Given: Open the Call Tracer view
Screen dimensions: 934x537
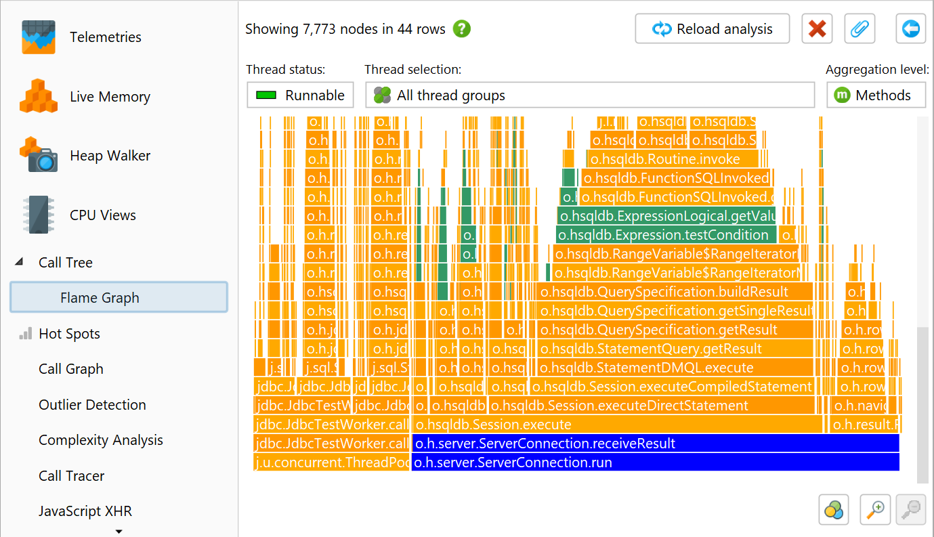Looking at the screenshot, I should (72, 475).
